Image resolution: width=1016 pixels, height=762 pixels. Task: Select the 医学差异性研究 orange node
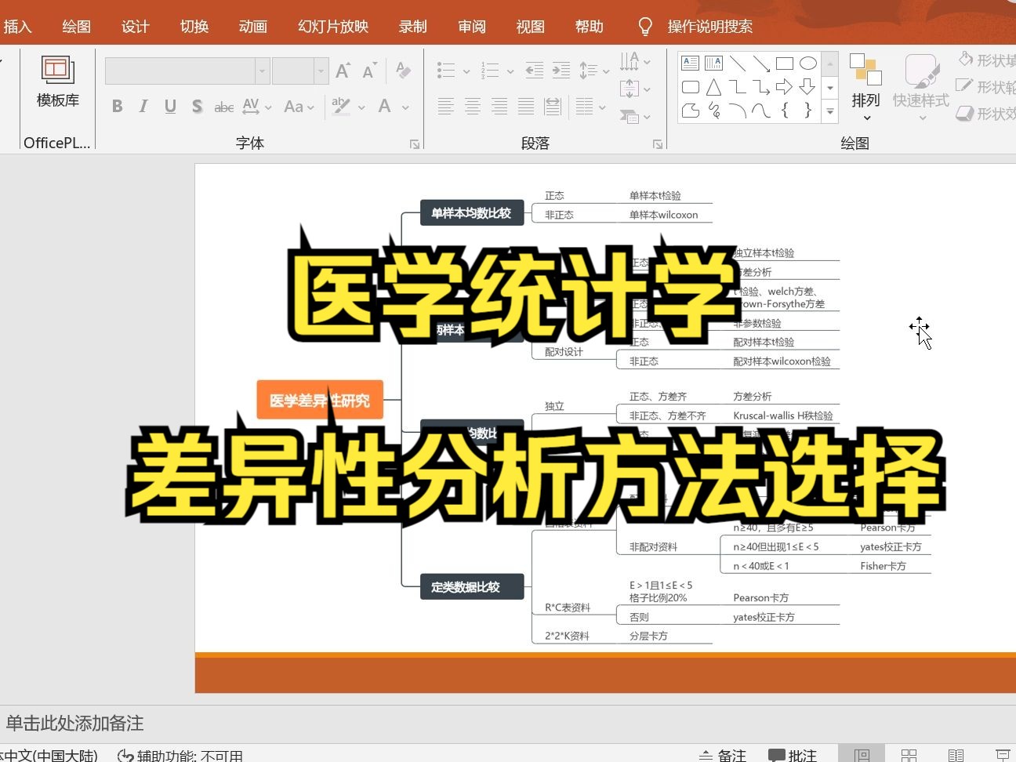(320, 400)
